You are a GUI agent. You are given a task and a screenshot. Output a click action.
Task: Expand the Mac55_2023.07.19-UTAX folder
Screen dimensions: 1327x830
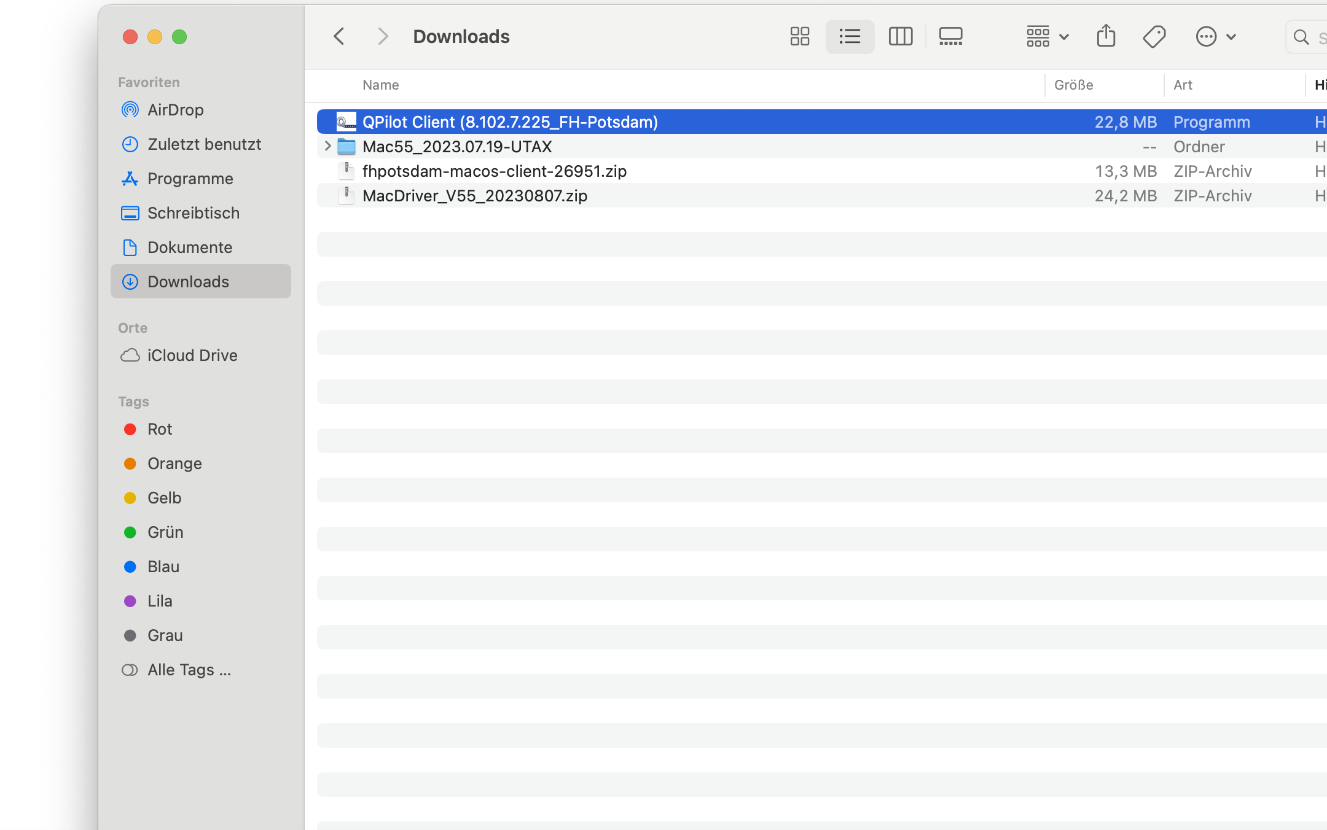pos(327,146)
